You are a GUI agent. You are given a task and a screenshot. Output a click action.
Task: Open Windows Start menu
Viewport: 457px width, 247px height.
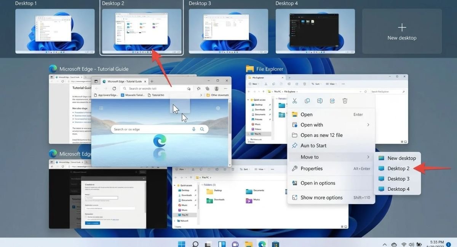tap(182, 244)
